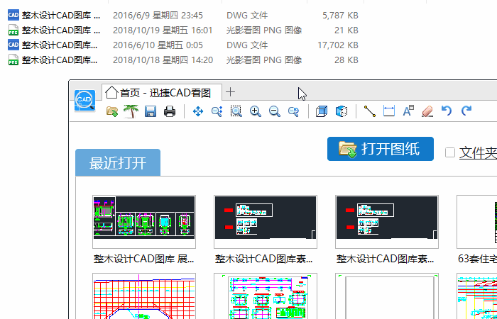Open the 63套住宅 drawing thumbnail
The height and width of the screenshot is (319, 497).
click(x=476, y=221)
